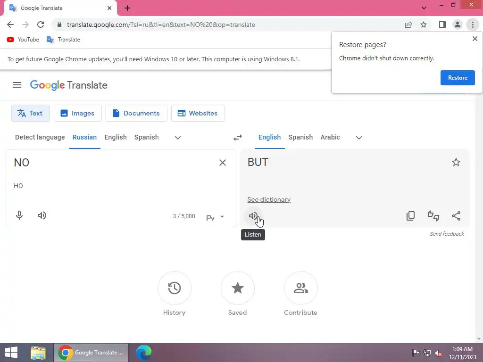Open a new browser tab
483x362 pixels.
pyautogui.click(x=127, y=8)
